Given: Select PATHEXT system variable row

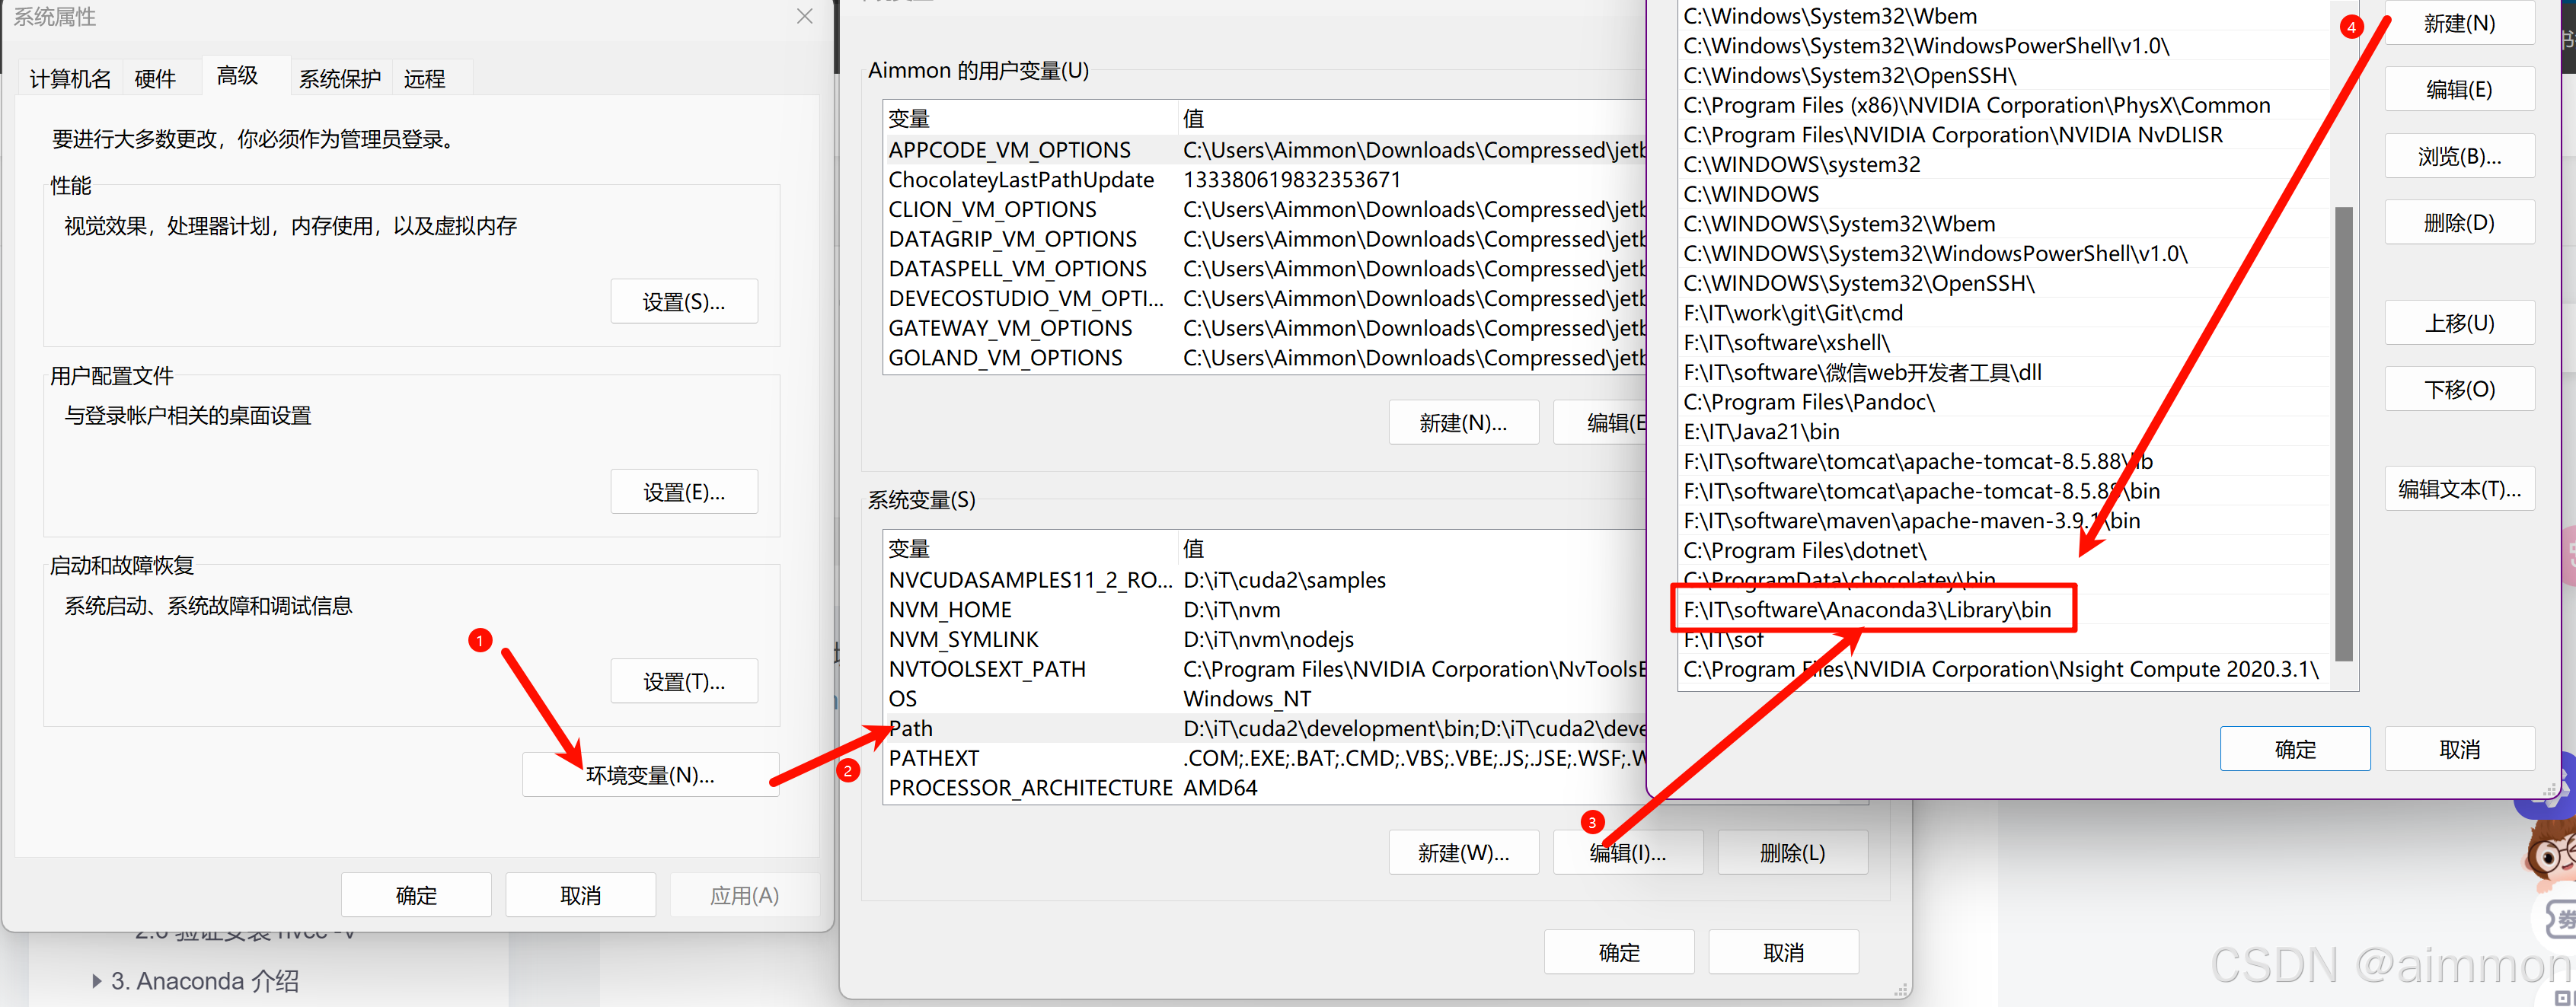Looking at the screenshot, I should pos(1265,758).
